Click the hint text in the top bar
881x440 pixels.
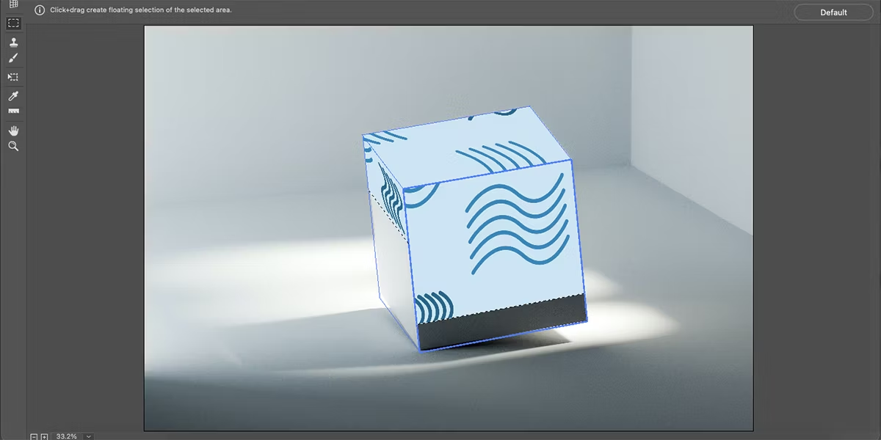[141, 10]
